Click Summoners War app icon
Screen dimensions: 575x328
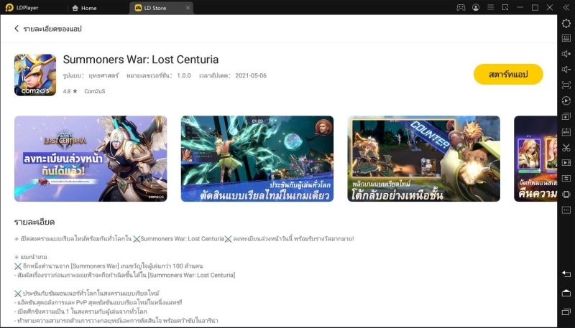click(35, 75)
